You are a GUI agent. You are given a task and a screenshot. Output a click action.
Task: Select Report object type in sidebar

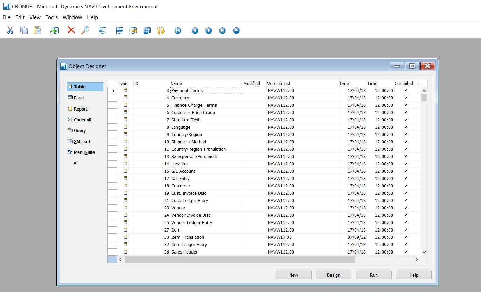click(78, 109)
